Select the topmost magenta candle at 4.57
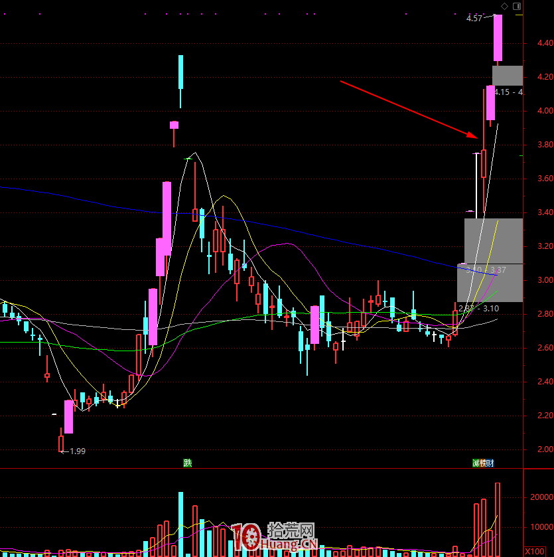The image size is (554, 557). 498,38
